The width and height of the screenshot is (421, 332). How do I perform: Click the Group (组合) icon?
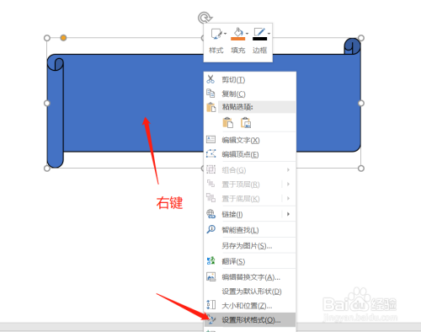[x=210, y=169]
